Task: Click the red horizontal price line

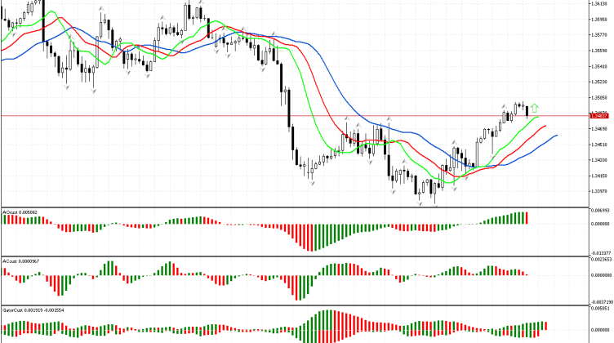Action: tap(245, 116)
